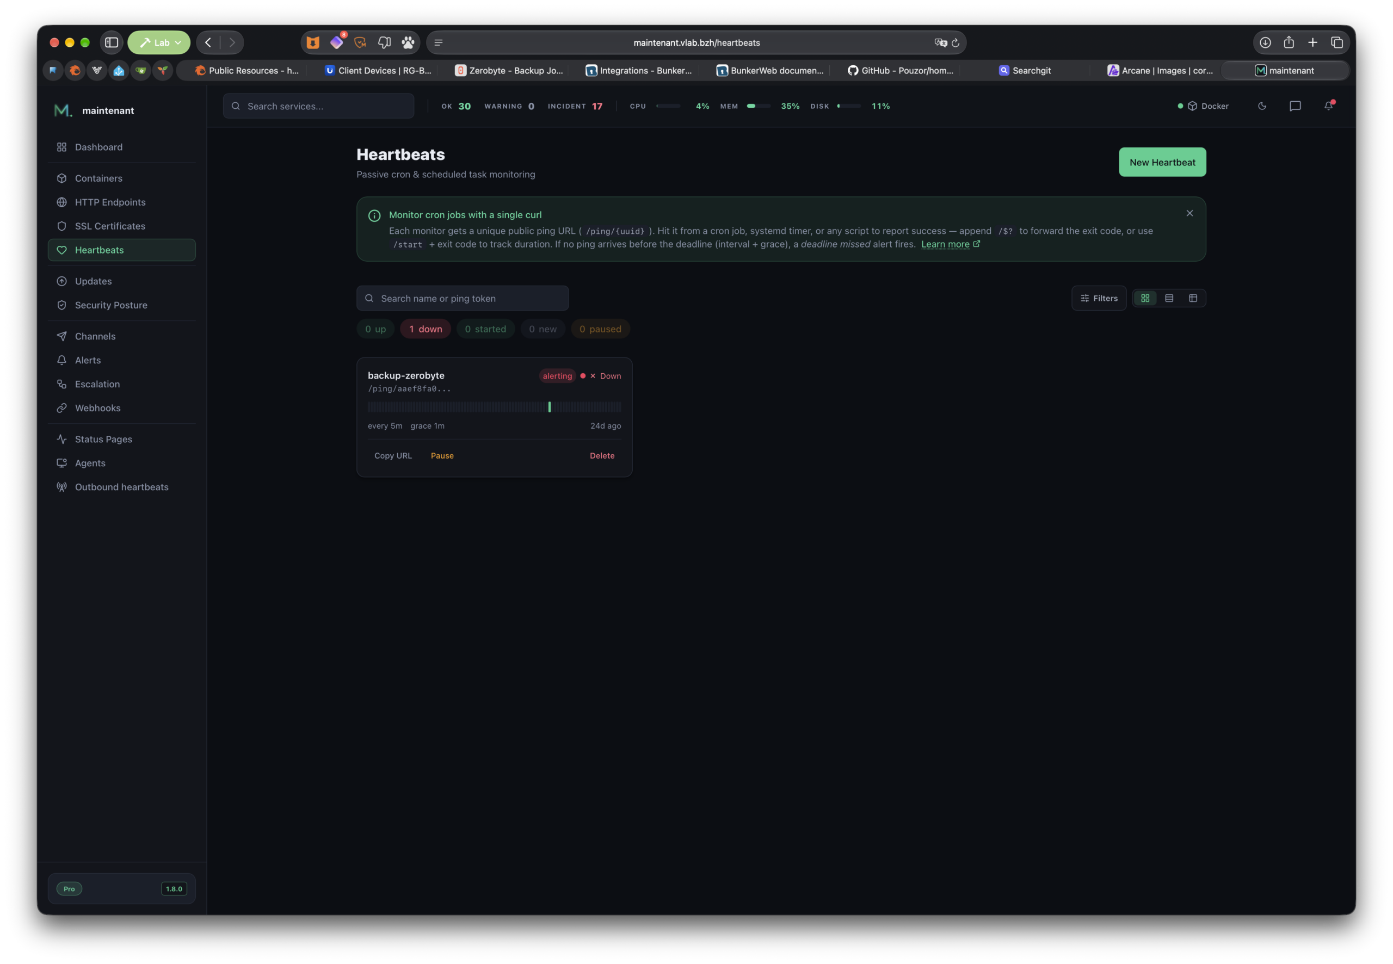This screenshot has height=964, width=1393.
Task: Toggle dark mode moon icon
Action: [1262, 106]
